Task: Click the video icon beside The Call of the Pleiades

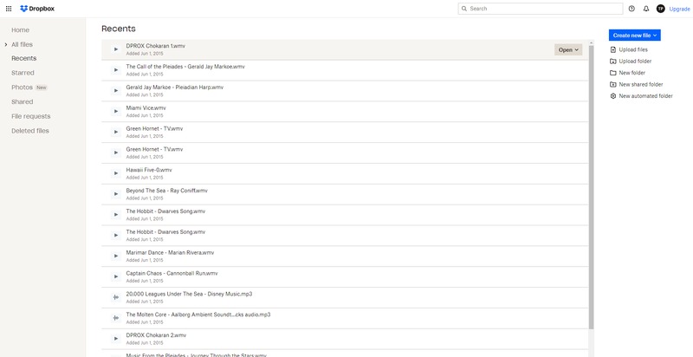Action: (x=116, y=70)
